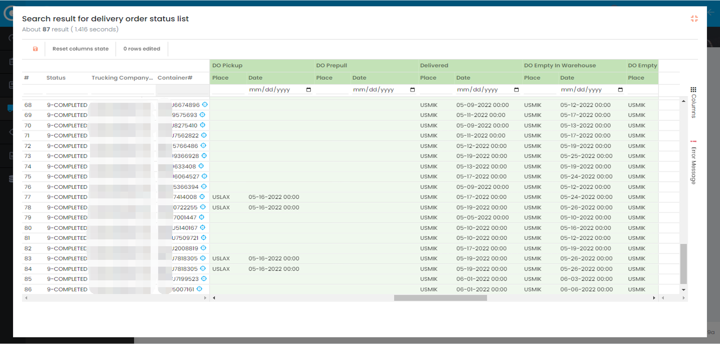Click the locate icon for container row 79

202,217
